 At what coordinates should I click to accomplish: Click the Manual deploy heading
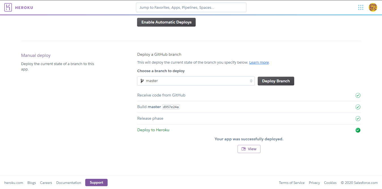click(36, 55)
